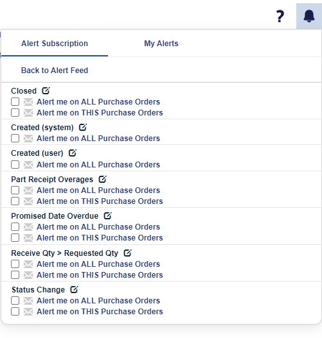Enable Receive Qty THIS Purchase Orders checkbox

(15, 275)
